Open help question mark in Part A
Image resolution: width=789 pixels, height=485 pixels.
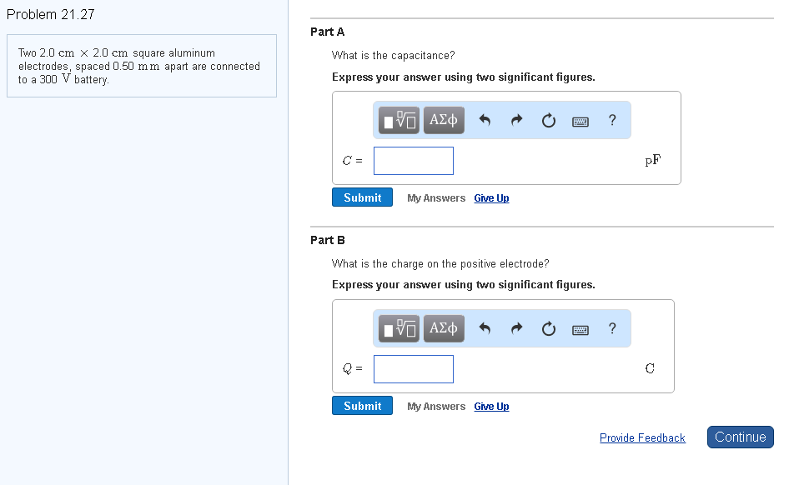[x=613, y=121]
